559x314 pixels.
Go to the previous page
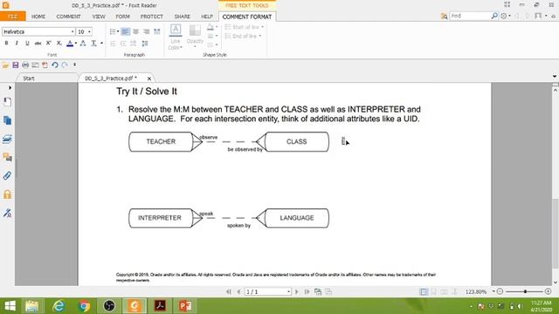pyautogui.click(x=238, y=291)
